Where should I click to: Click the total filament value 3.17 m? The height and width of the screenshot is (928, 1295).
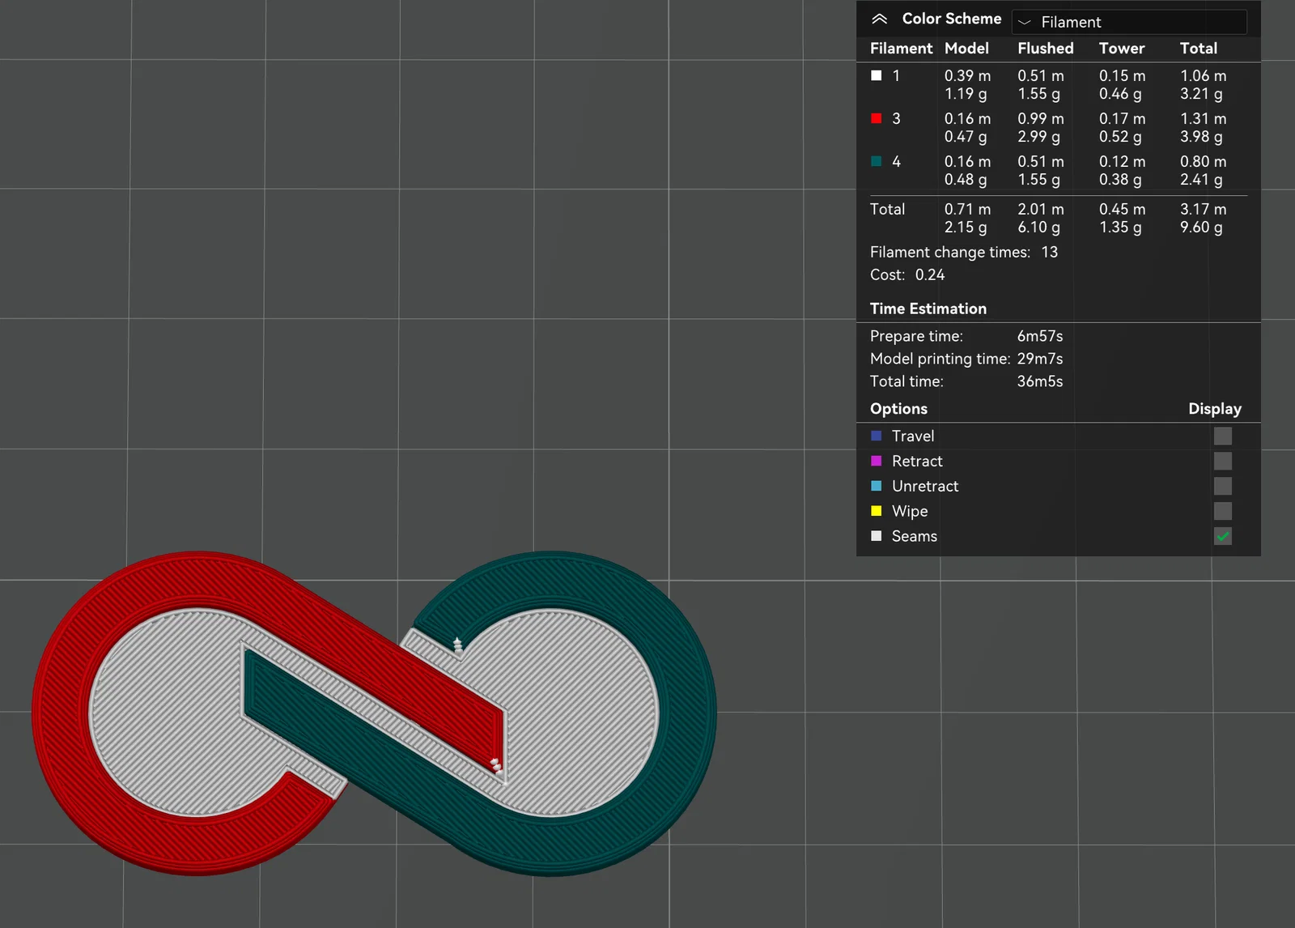coord(1204,209)
